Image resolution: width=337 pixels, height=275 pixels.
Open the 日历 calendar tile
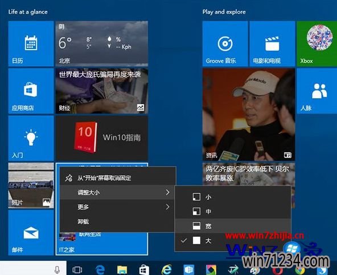(x=31, y=44)
